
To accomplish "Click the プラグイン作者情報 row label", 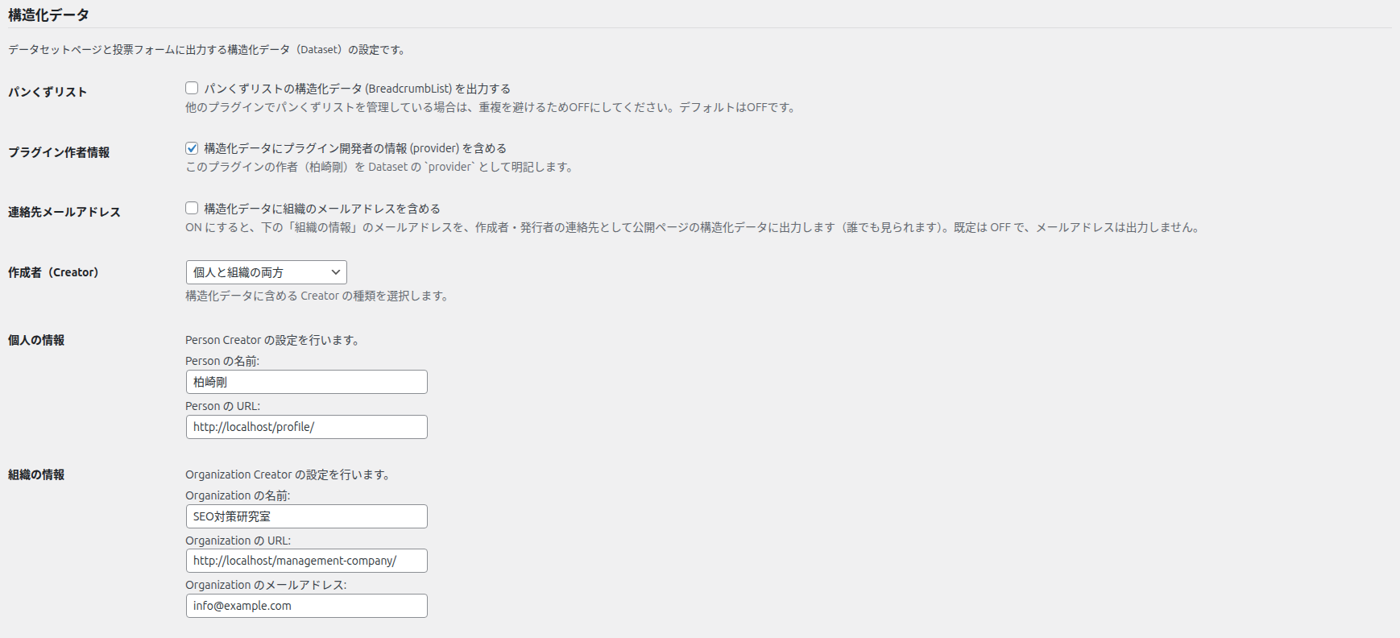I will tap(59, 152).
